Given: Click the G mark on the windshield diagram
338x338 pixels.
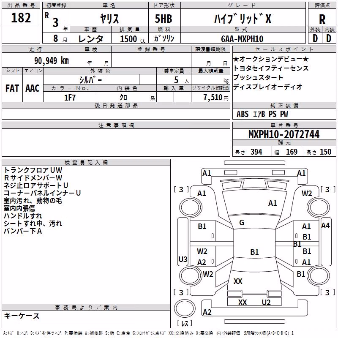Looking at the screenshot, I should pyautogui.click(x=242, y=223).
